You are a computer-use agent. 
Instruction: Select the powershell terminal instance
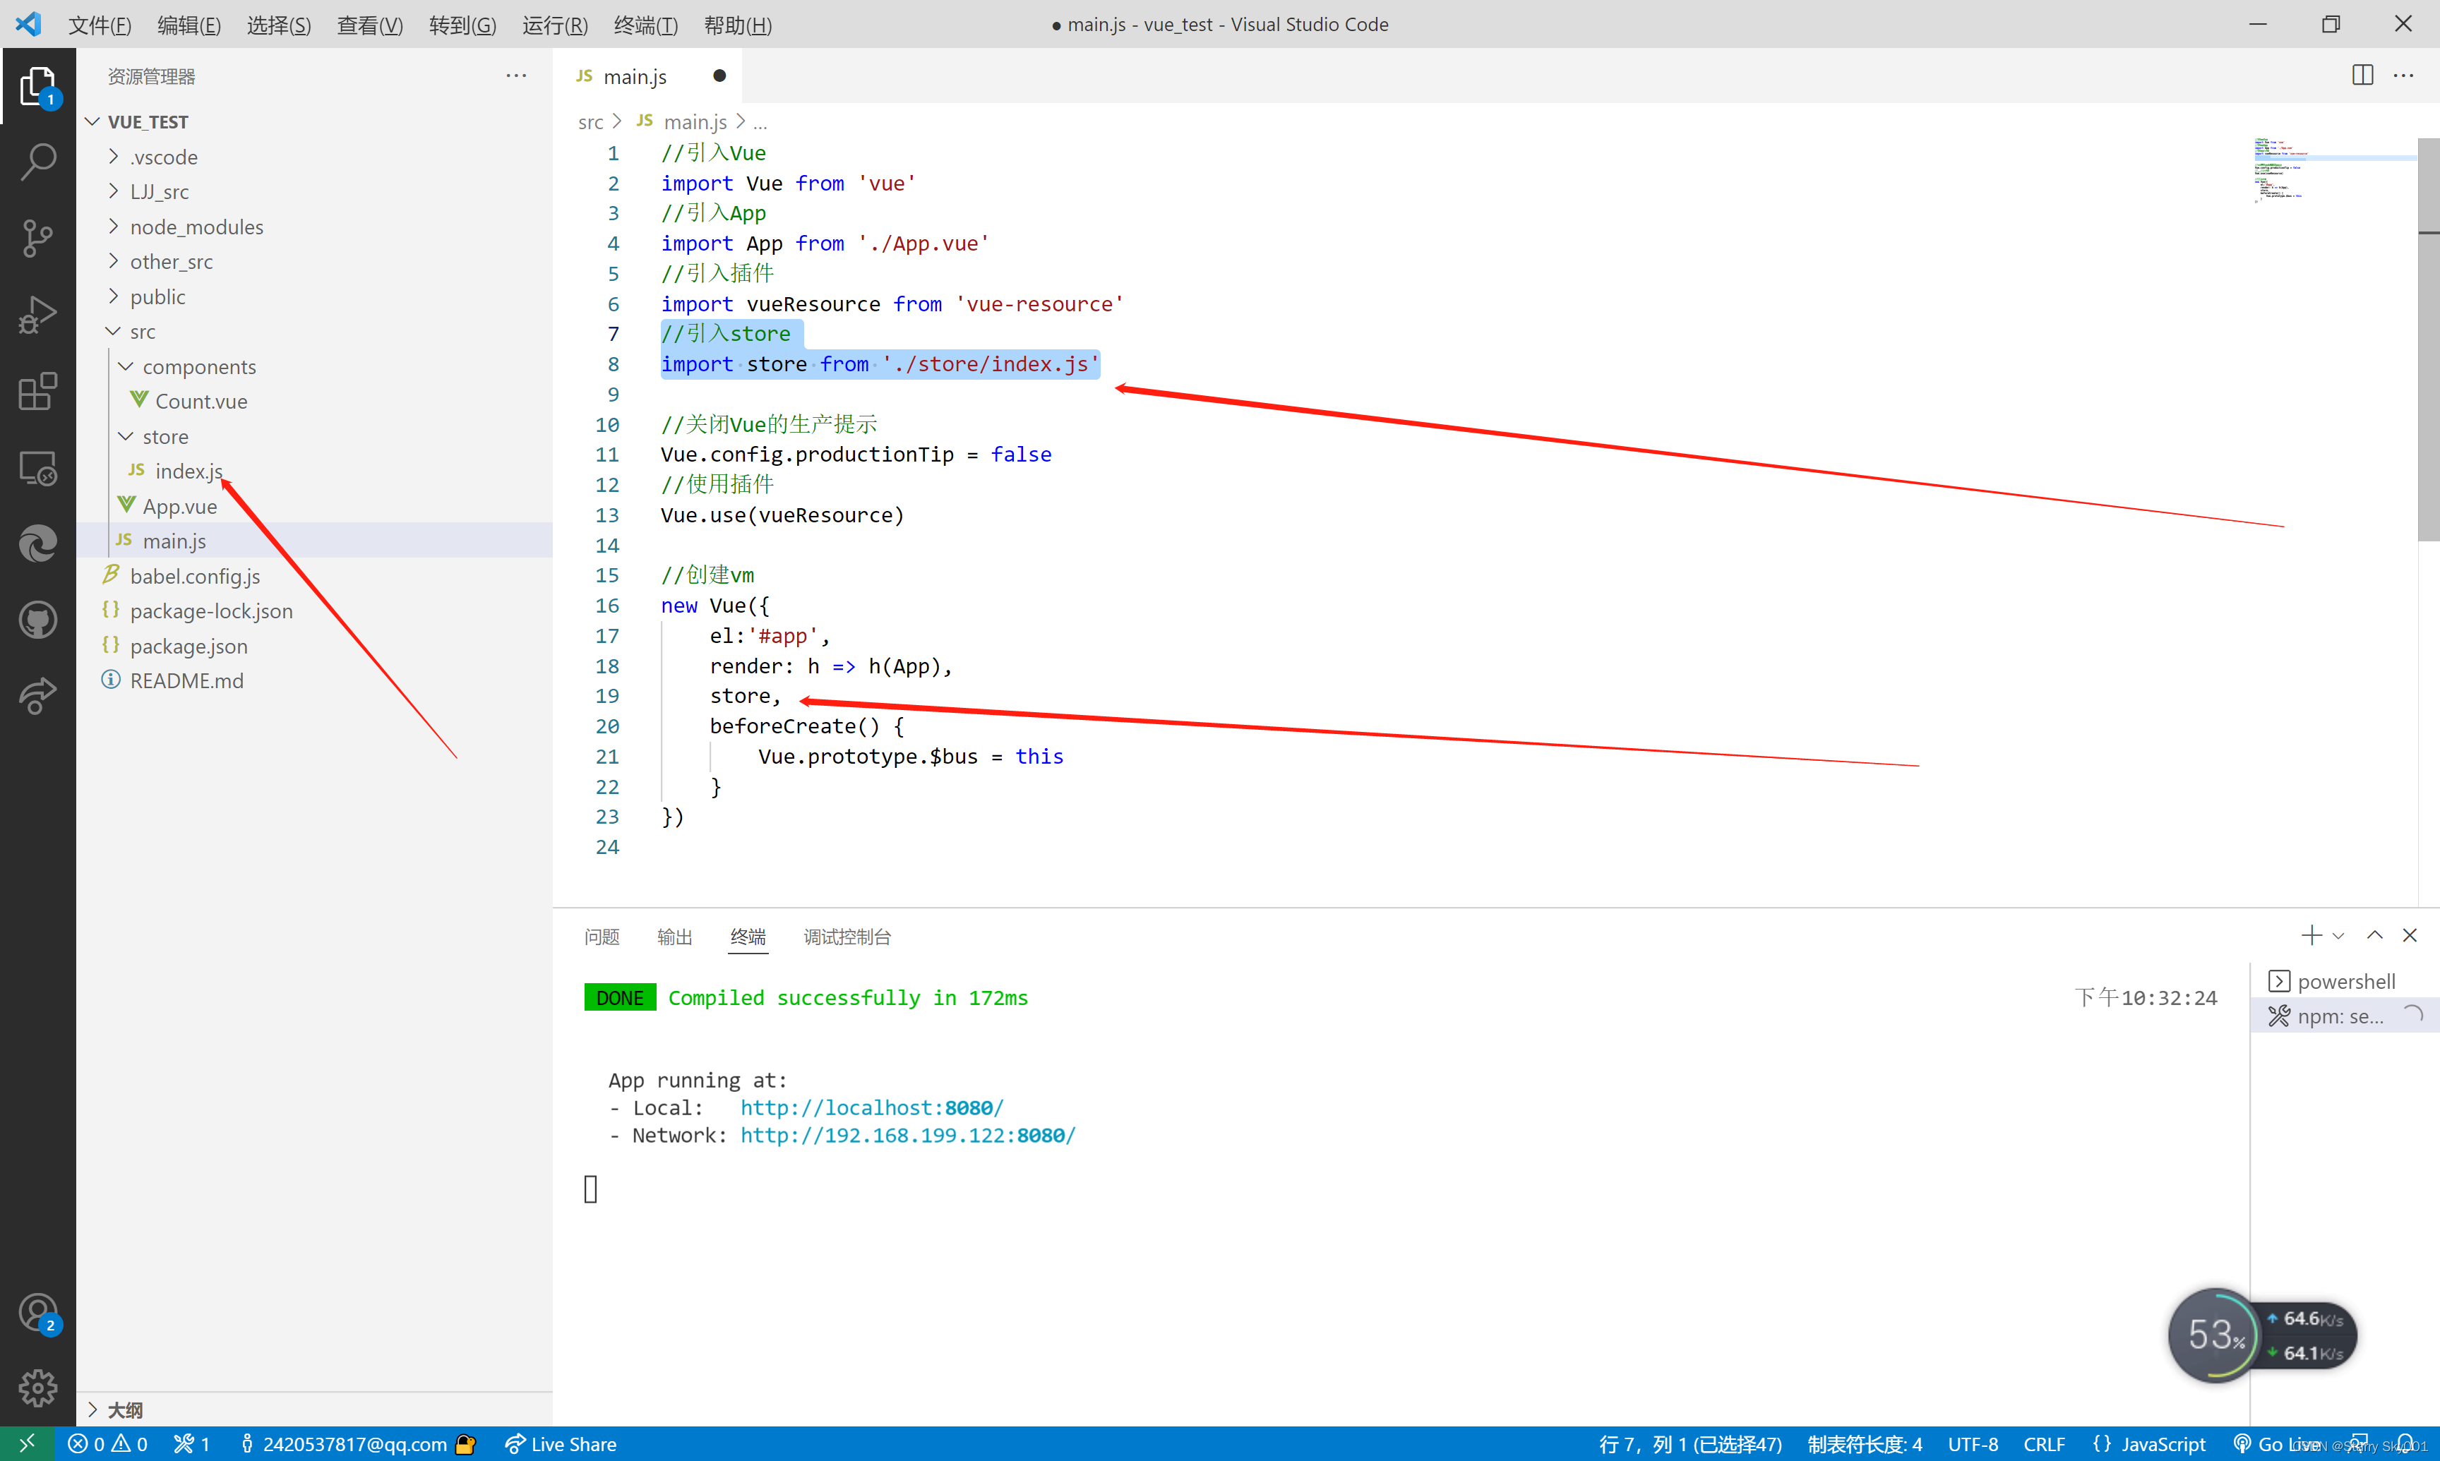[2345, 980]
